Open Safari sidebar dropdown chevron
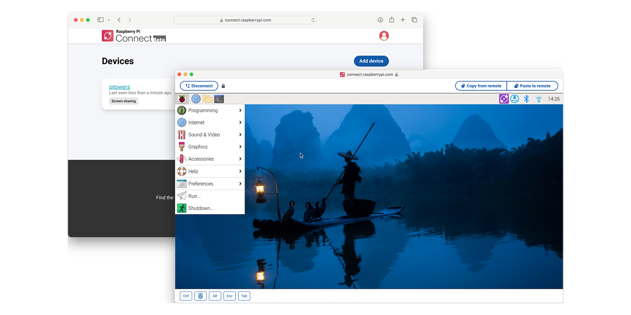Screen dimensions: 631x315 click(x=109, y=20)
